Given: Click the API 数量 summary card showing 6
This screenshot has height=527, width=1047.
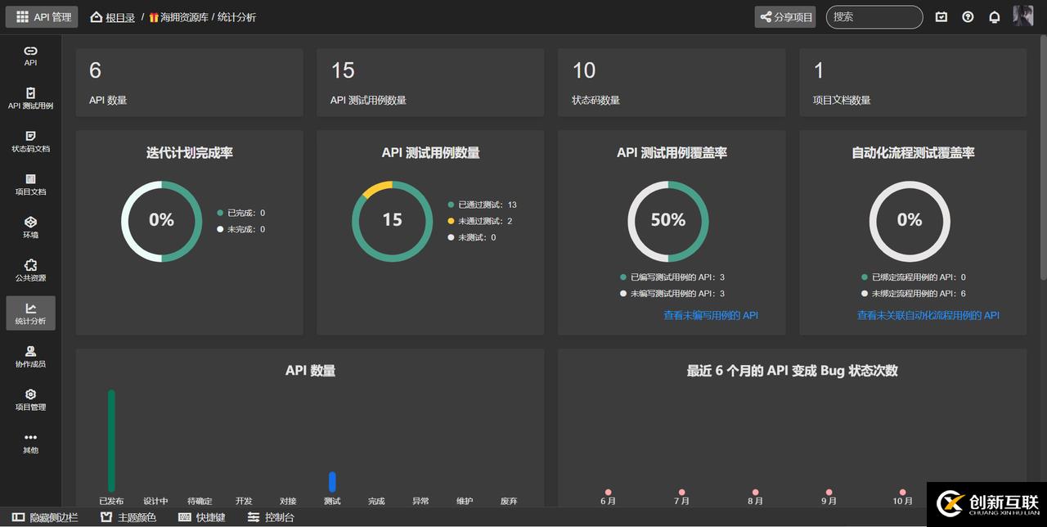Looking at the screenshot, I should coord(189,83).
